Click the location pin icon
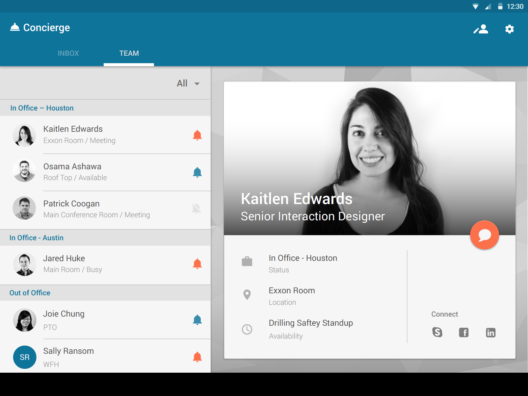Screen dimensions: 528x396 (x=247, y=295)
